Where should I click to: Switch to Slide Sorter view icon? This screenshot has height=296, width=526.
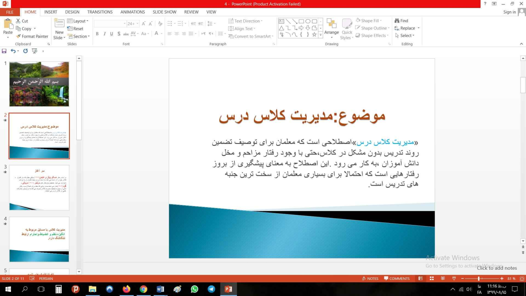(432, 279)
